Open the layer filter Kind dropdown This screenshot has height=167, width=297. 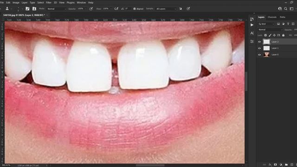pyautogui.click(x=266, y=24)
